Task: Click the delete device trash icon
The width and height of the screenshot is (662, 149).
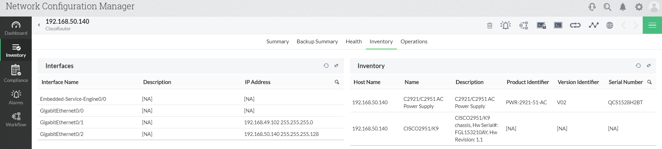Action: pyautogui.click(x=490, y=25)
